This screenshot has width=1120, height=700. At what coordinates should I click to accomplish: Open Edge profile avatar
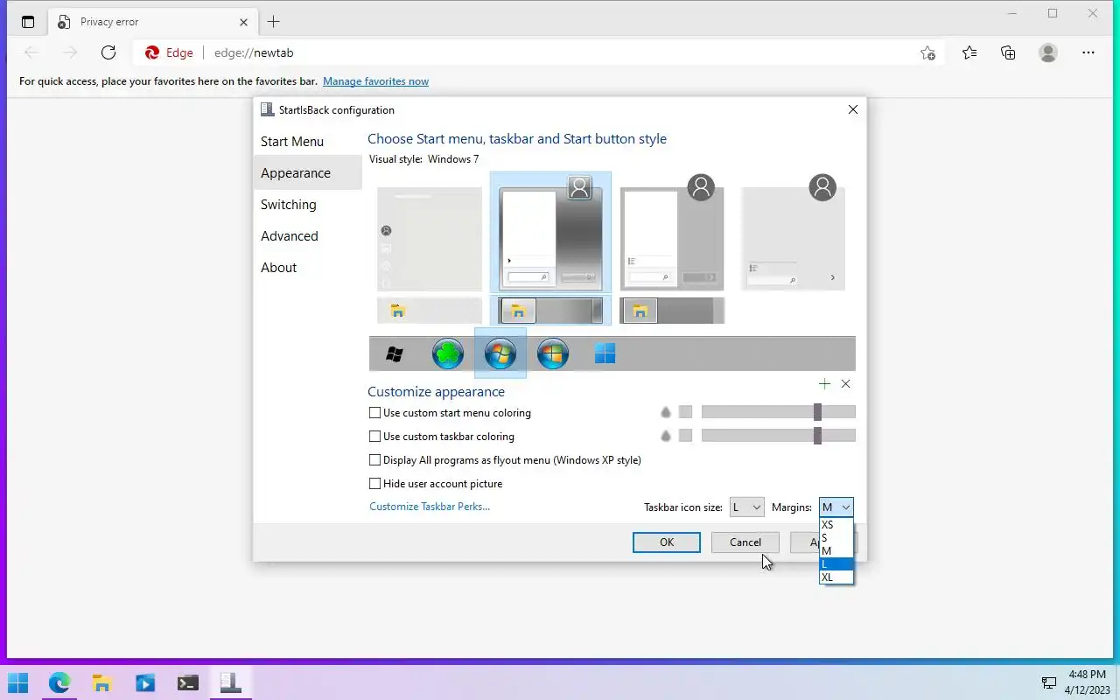[1048, 52]
